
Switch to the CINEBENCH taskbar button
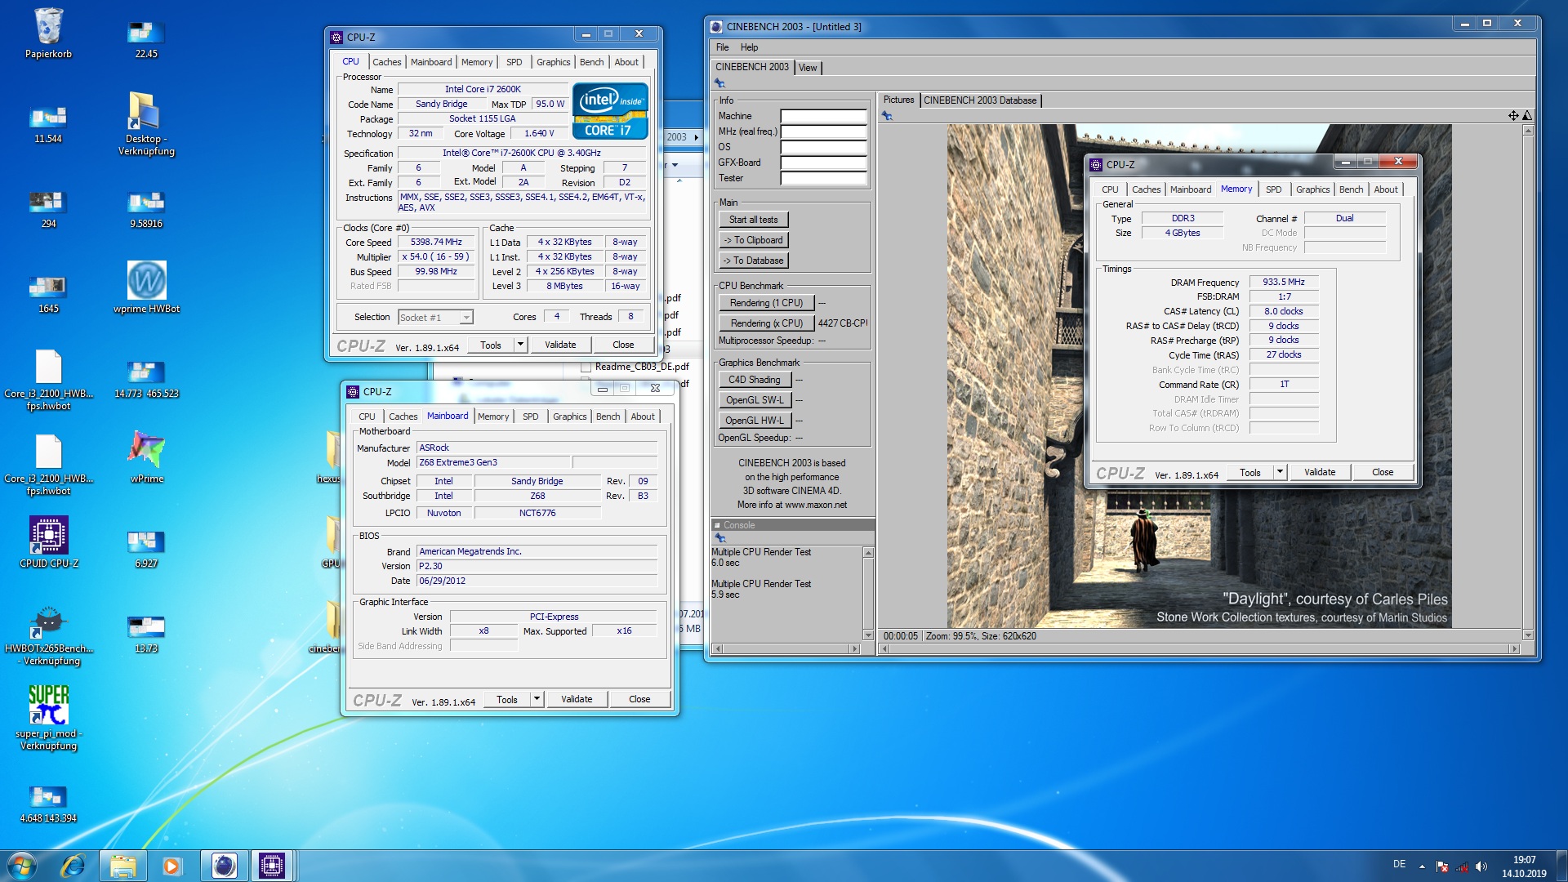224,866
